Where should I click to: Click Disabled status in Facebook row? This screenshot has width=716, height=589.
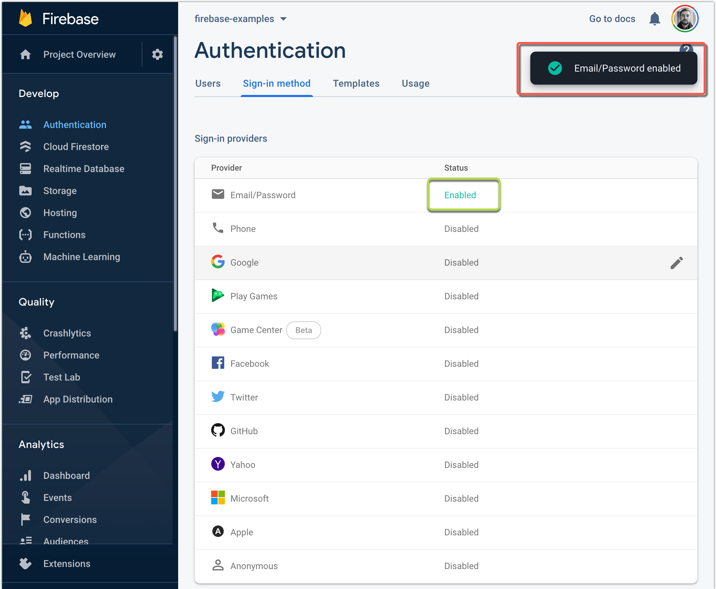point(461,364)
